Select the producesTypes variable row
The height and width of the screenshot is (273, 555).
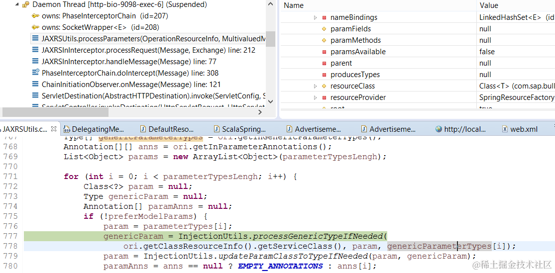coord(418,75)
